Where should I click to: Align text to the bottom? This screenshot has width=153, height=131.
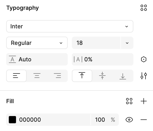point(123,76)
